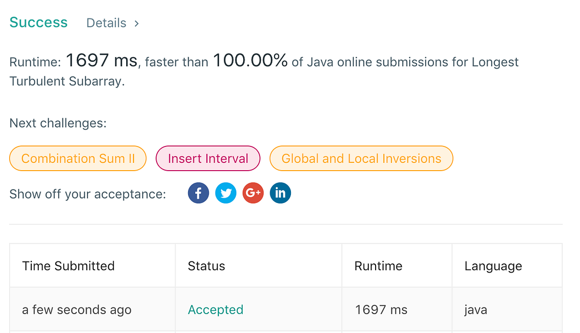
Task: Share acceptance on Twitter
Action: point(226,193)
